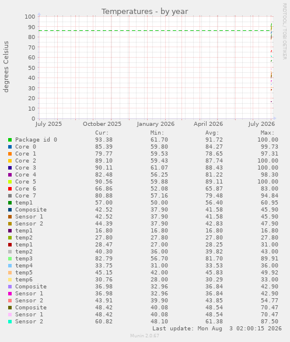Click the "Min:" column header
Viewport: 290px width, 342px height.
[157, 133]
